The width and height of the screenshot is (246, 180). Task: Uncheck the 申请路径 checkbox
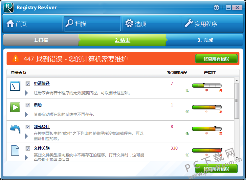coord(28,84)
